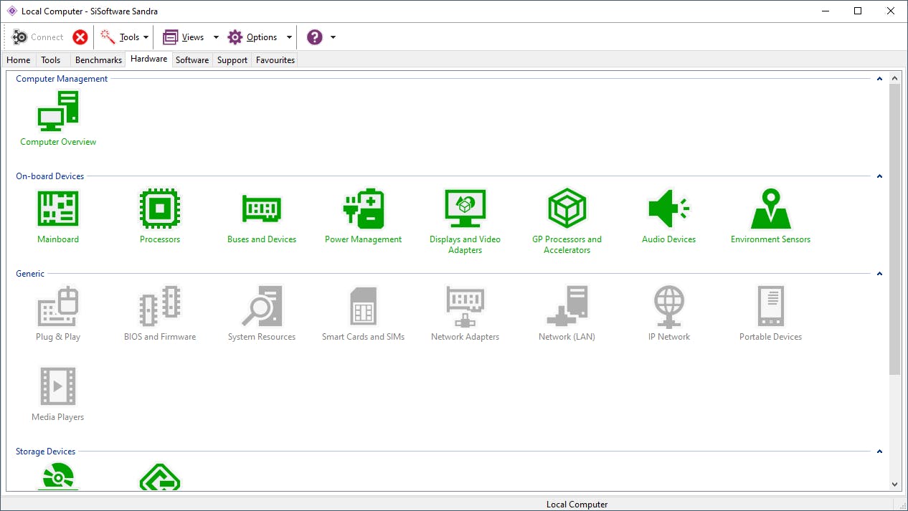Select GP Processors and Accelerators
Screen dimensions: 908x511
[x=567, y=208]
